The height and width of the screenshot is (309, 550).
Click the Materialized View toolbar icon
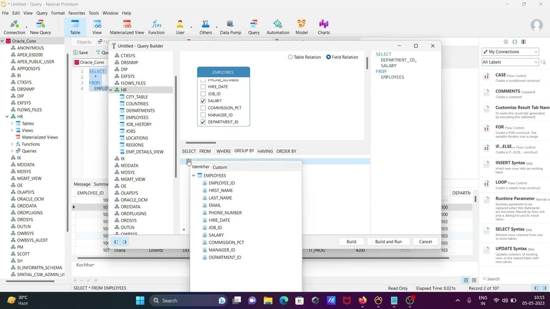tap(127, 27)
